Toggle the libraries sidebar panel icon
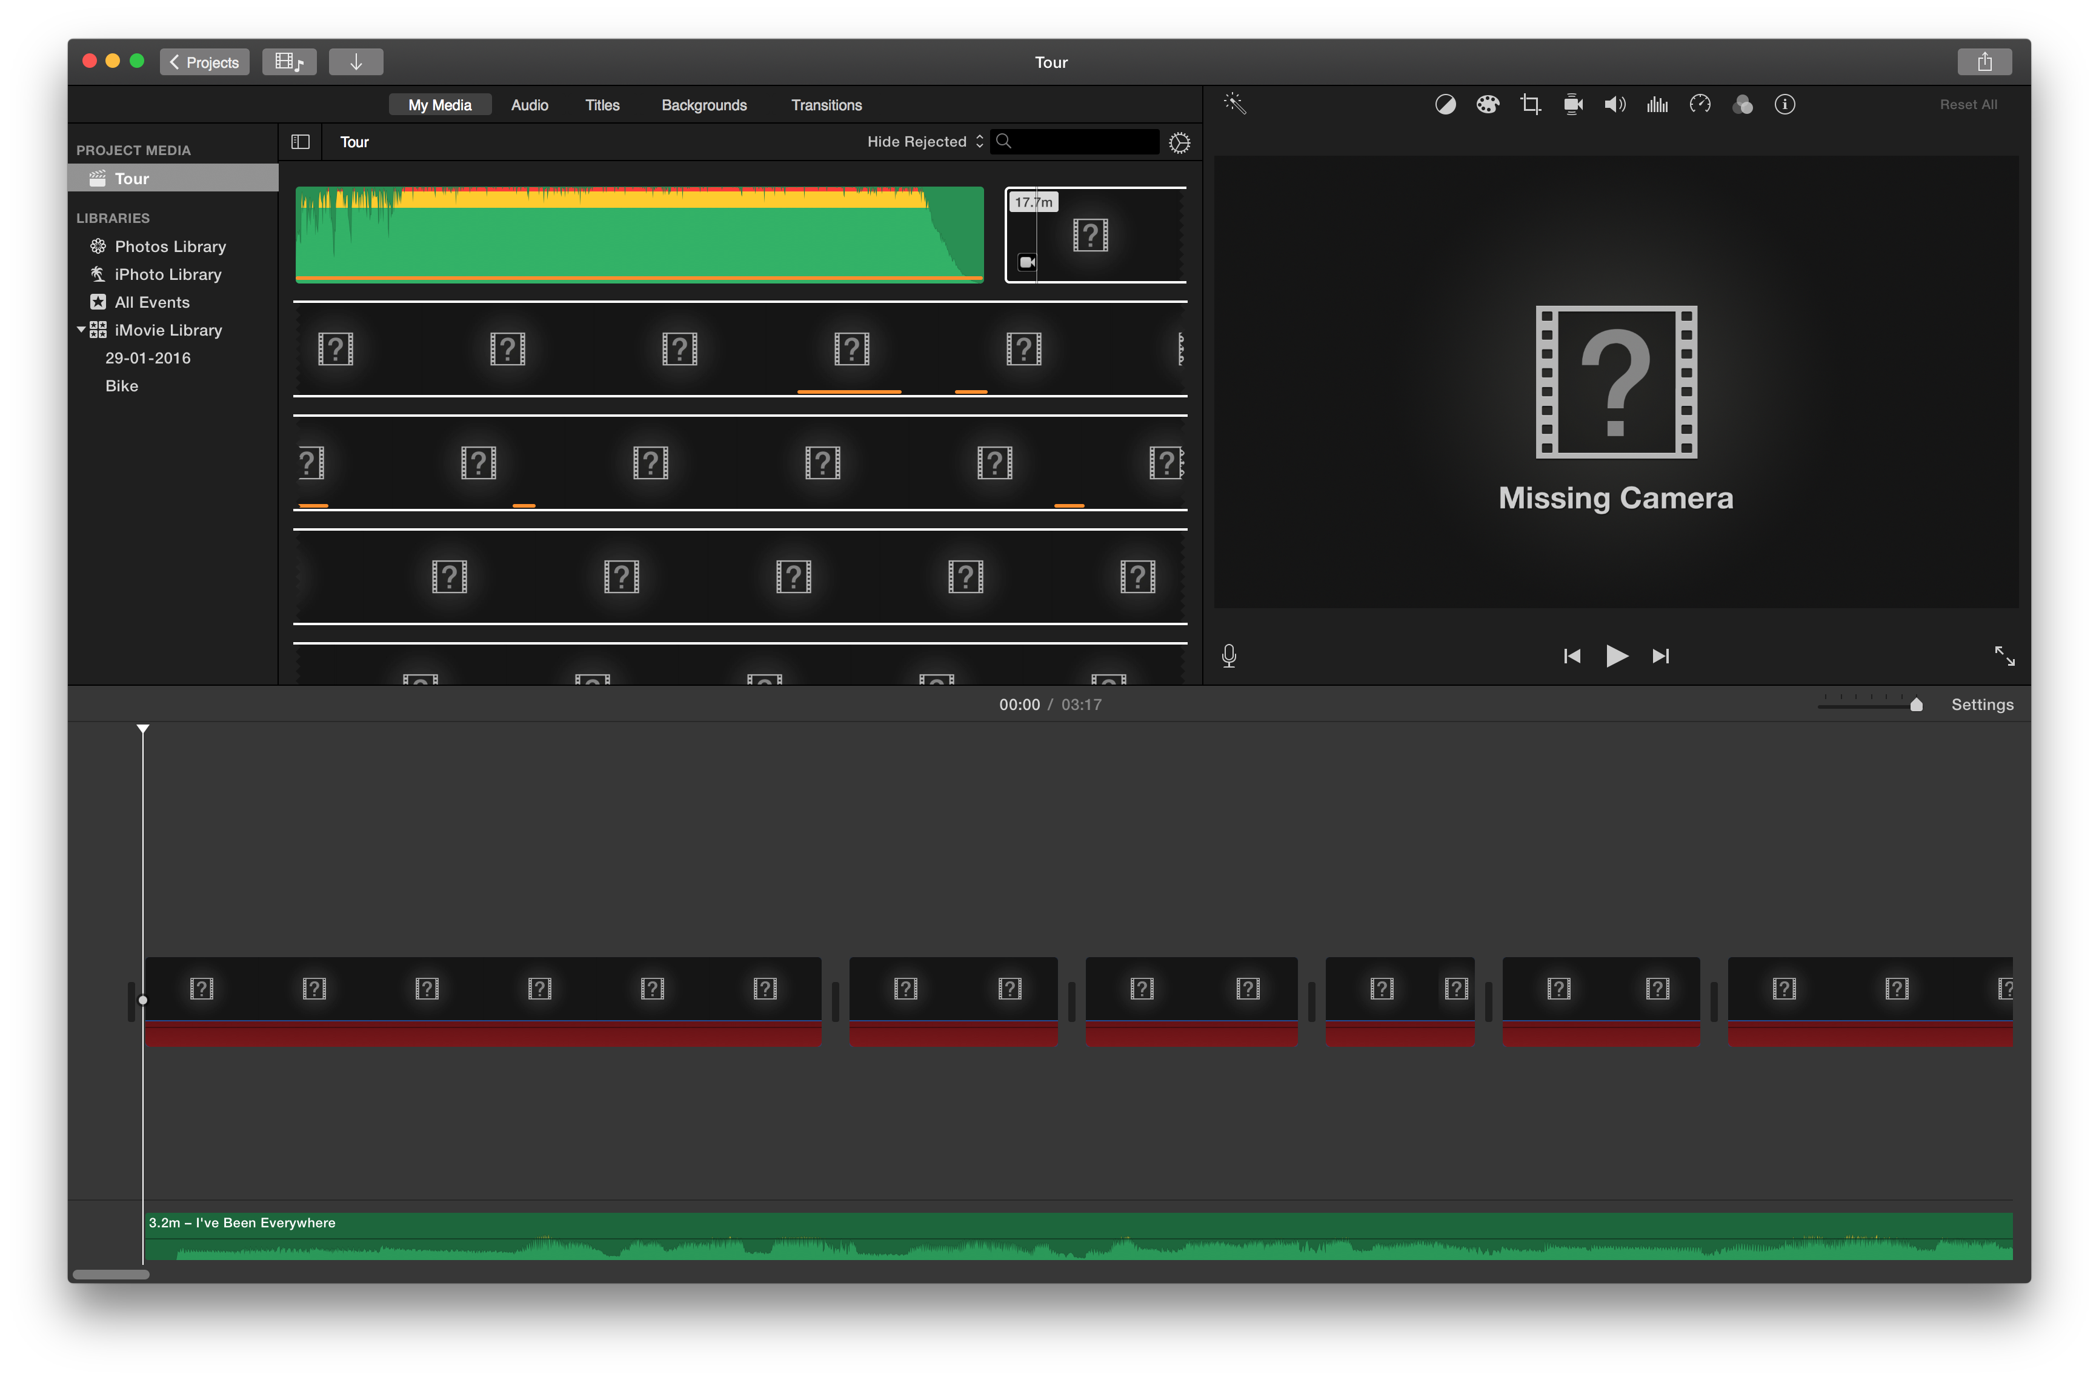Screen dimensions: 2099x1380 300,142
